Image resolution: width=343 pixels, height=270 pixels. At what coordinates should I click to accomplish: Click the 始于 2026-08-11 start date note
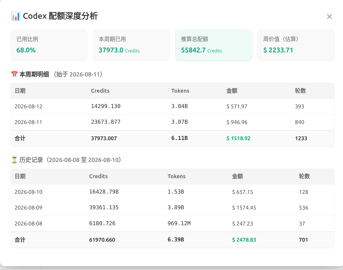coord(78,74)
